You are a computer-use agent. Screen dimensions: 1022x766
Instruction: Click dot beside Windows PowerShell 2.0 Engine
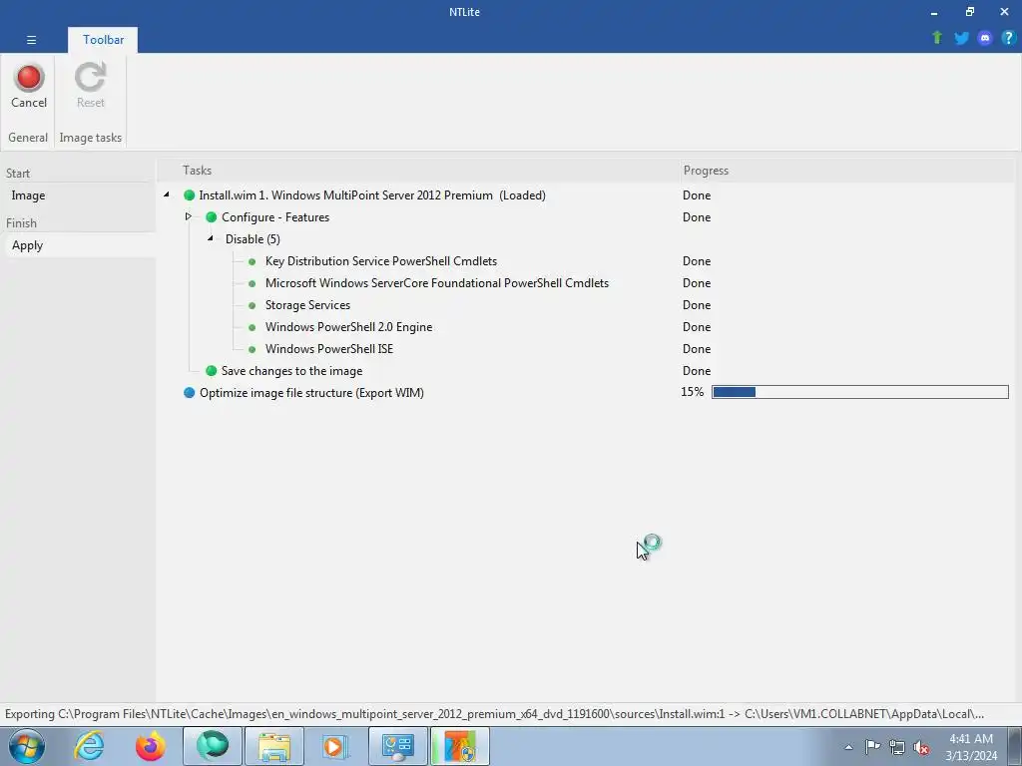(253, 327)
